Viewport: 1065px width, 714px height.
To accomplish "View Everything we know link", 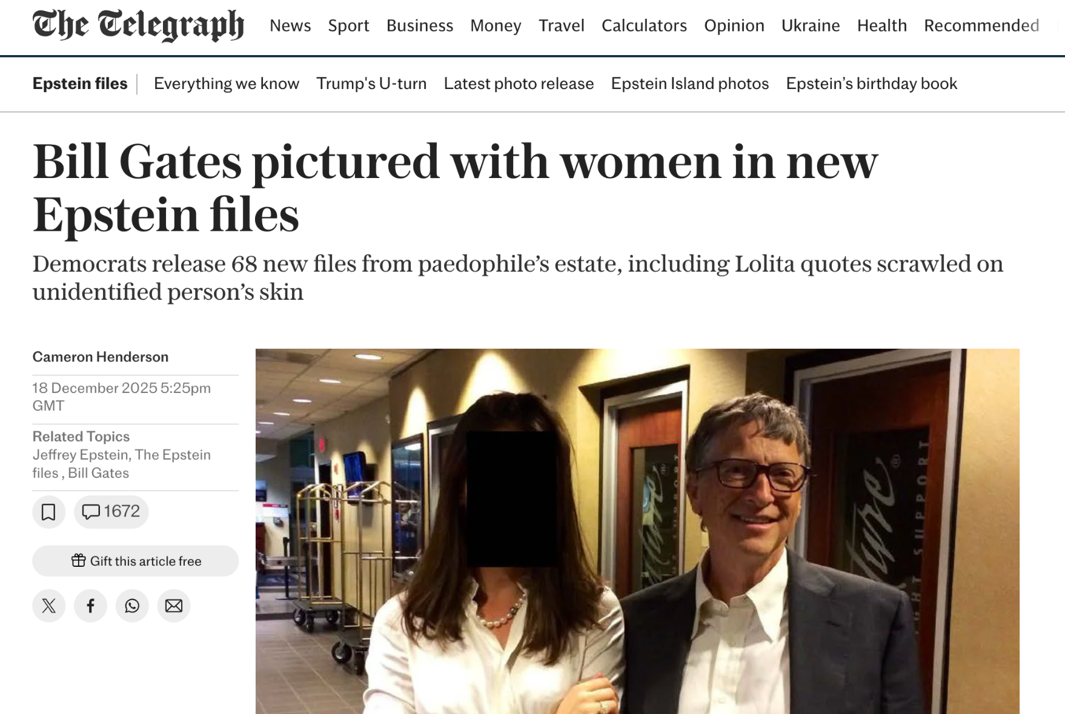I will 227,84.
